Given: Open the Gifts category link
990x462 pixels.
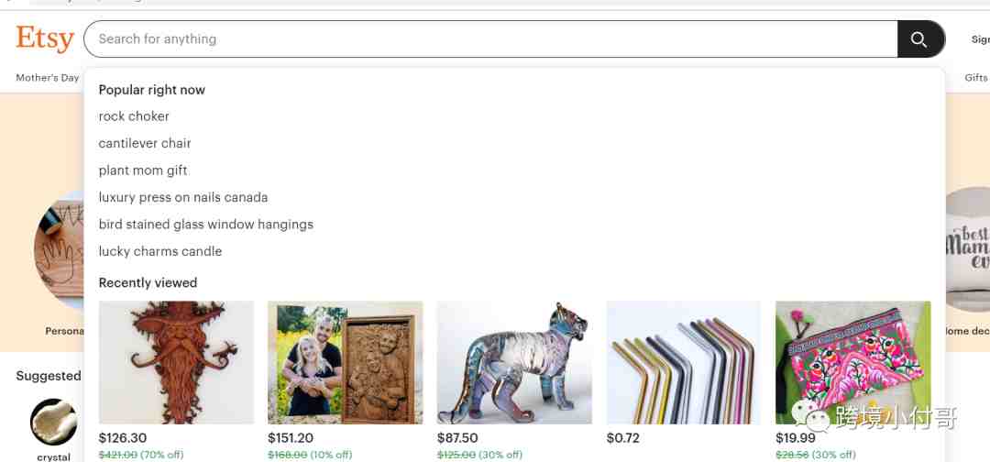Looking at the screenshot, I should [x=976, y=78].
